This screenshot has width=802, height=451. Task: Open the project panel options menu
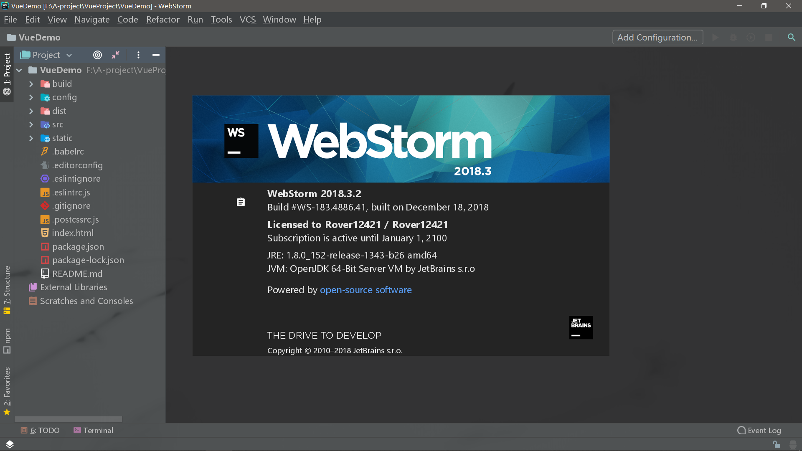click(138, 55)
